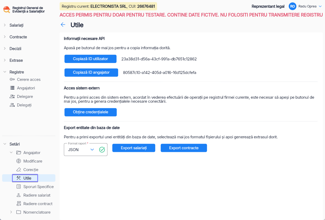This screenshot has width=325, height=220.
Task: Click Export entitate din baza de date heading
Action: coord(92,128)
